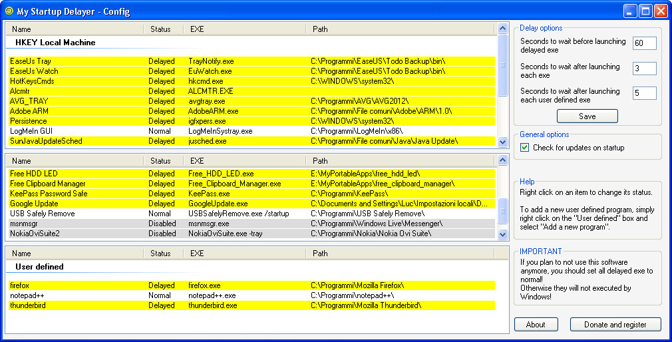672x342 pixels.
Task: Select the USB Safely Remove row
Action: click(252, 214)
